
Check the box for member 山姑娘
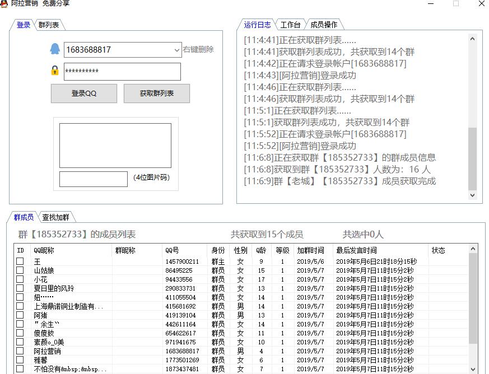pos(20,270)
